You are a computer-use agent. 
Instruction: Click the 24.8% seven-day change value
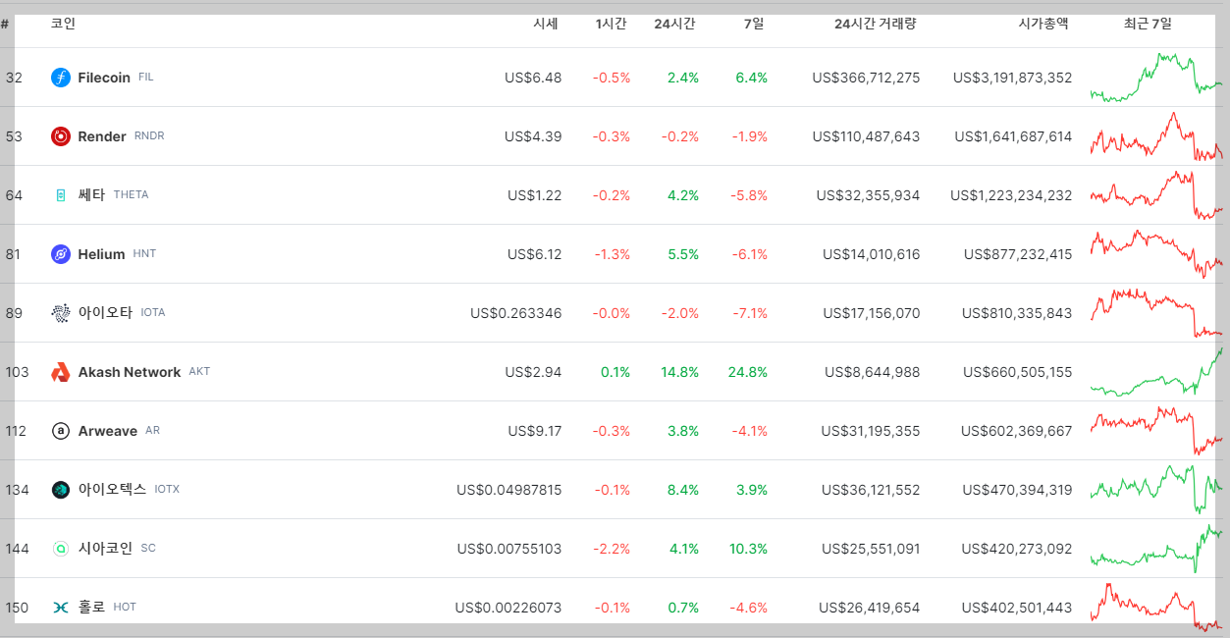click(748, 372)
